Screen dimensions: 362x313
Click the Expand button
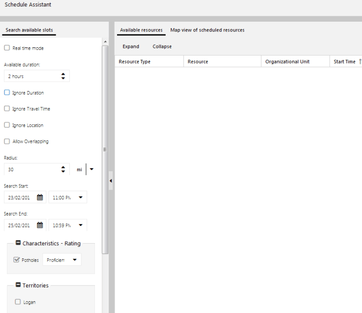131,46
